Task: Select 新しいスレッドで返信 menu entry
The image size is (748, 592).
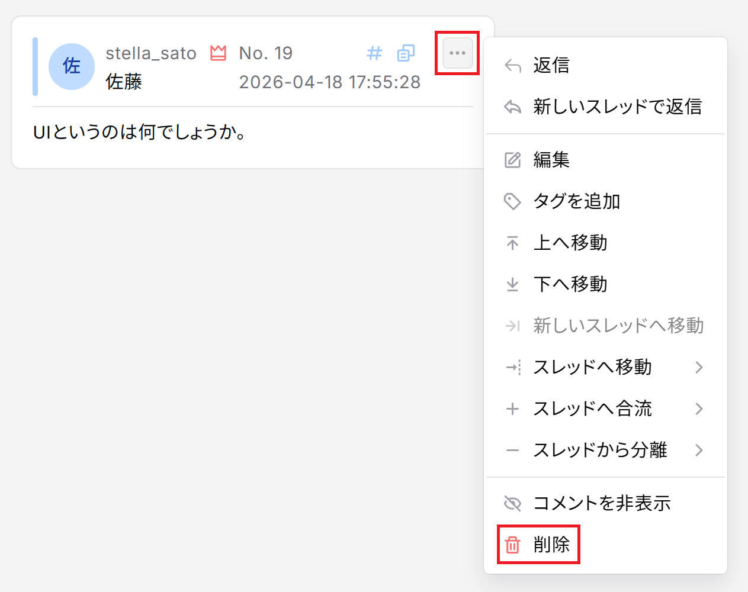Action: click(x=605, y=107)
